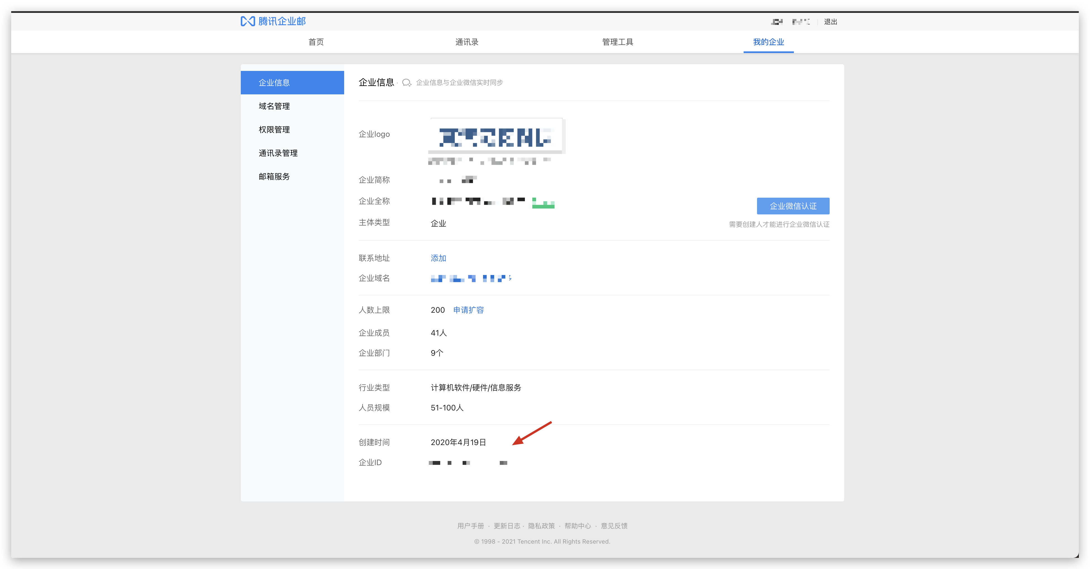
Task: Click the user avatar beside 退出
Action: click(777, 21)
